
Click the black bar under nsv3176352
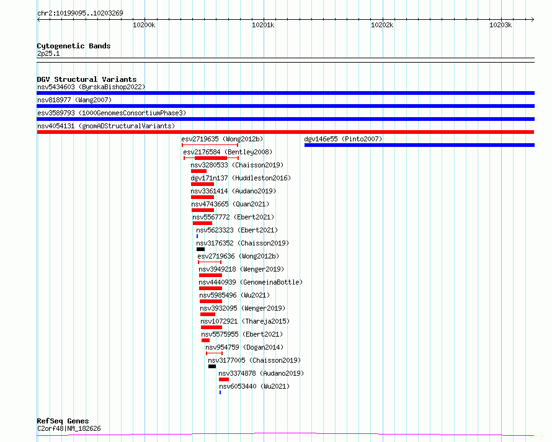point(201,249)
